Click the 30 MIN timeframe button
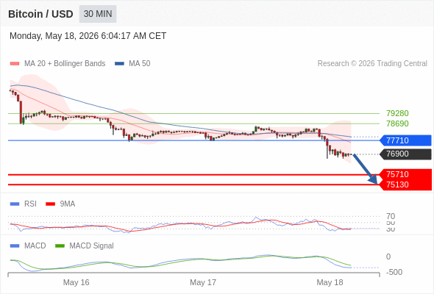The image size is (434, 294). coord(98,14)
